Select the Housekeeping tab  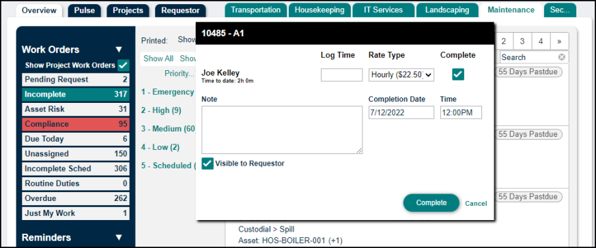[320, 10]
